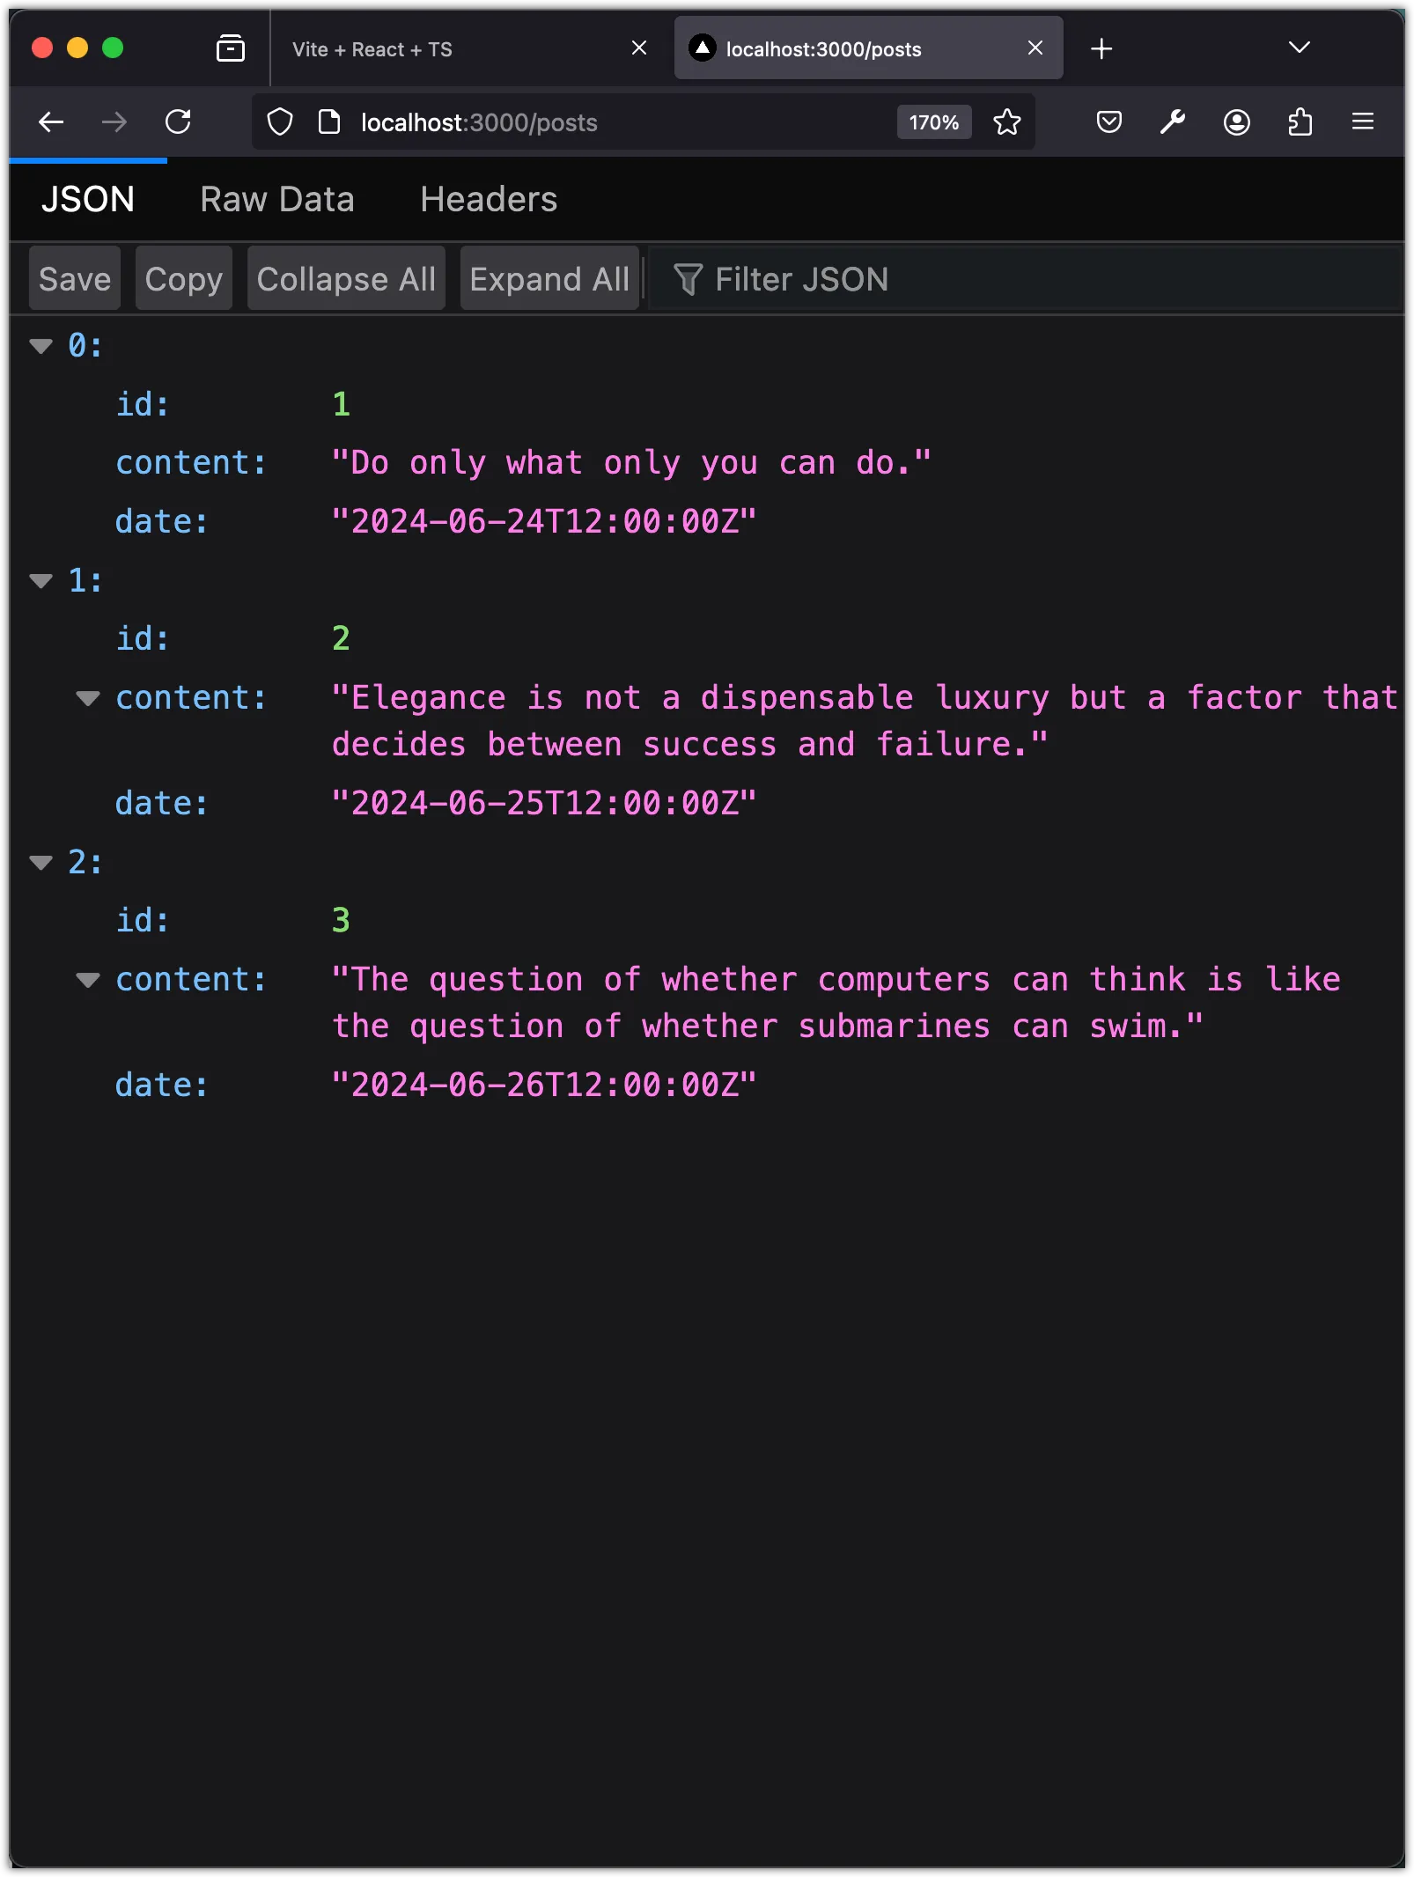
Task: Focus the Filter JSON input field
Action: point(1024,279)
